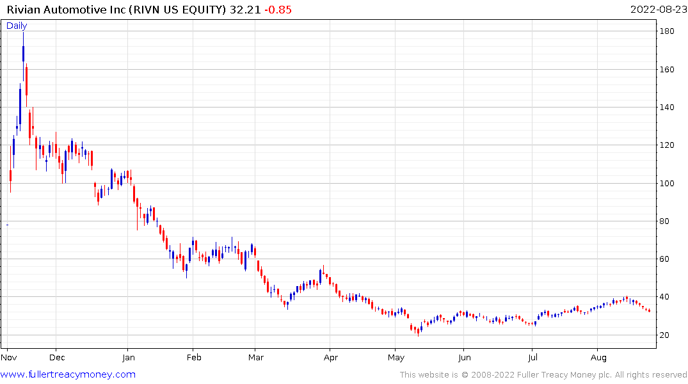
Task: Click the 140 price axis label
Action: pos(667,107)
